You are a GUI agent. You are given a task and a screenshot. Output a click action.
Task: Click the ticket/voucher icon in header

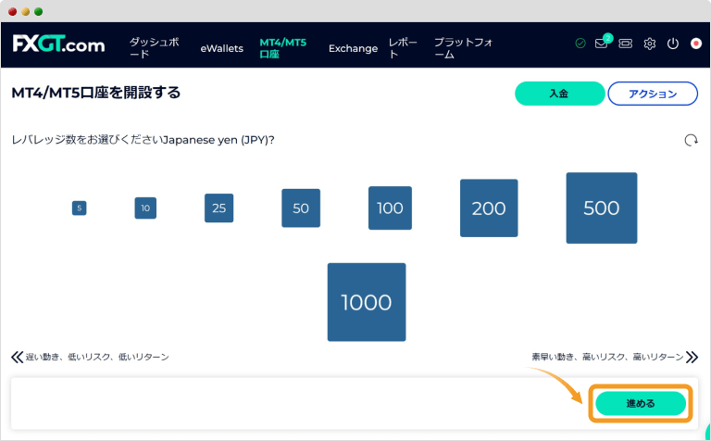point(625,44)
